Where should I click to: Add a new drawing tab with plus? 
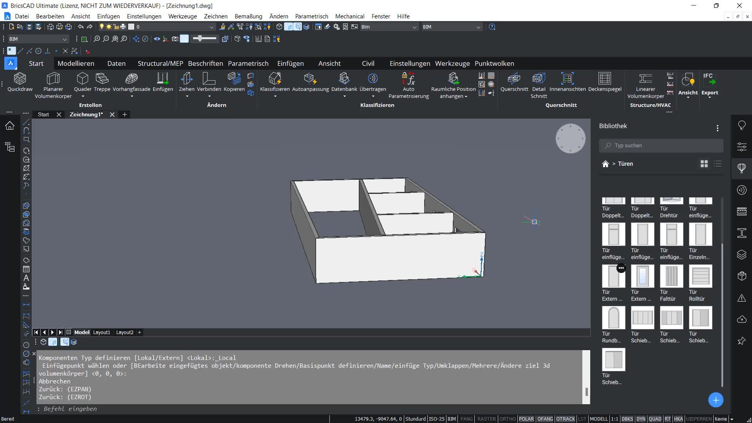pos(125,114)
